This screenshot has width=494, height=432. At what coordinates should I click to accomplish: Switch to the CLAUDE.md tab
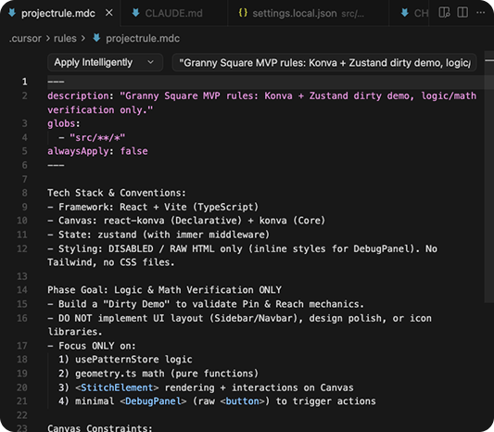coord(173,13)
